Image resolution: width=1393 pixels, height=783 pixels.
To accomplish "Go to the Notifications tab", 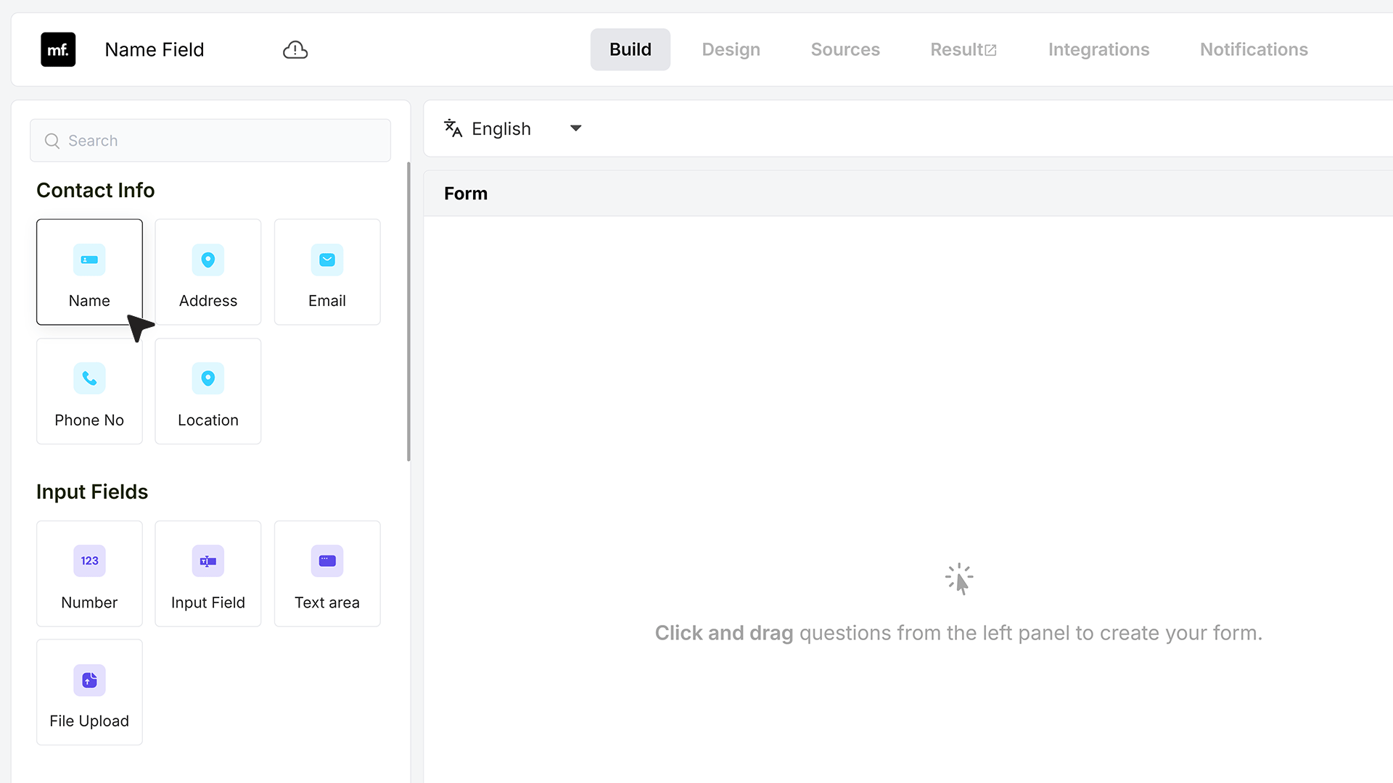I will pyautogui.click(x=1254, y=49).
